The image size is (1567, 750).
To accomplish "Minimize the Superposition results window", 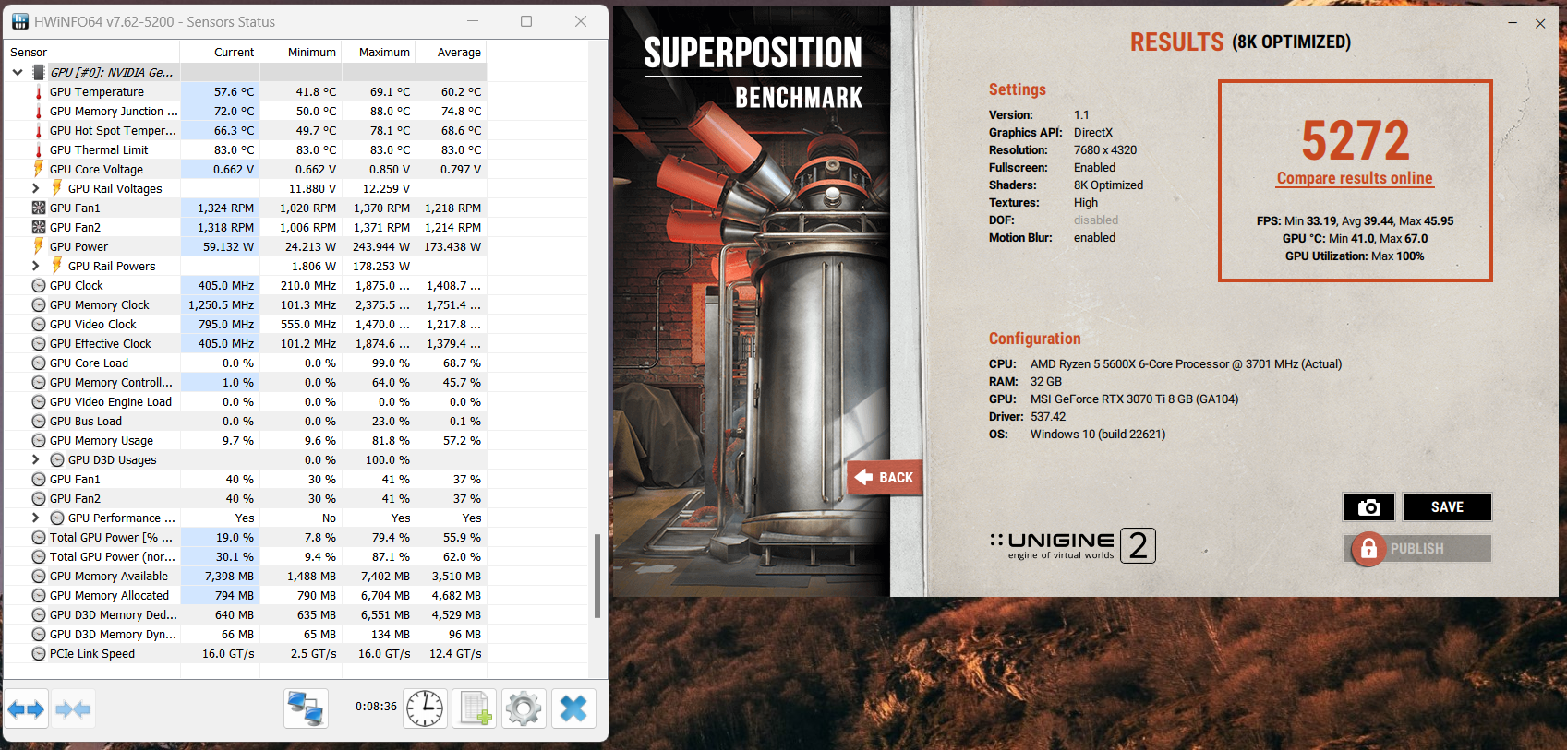I will pos(1513,23).
